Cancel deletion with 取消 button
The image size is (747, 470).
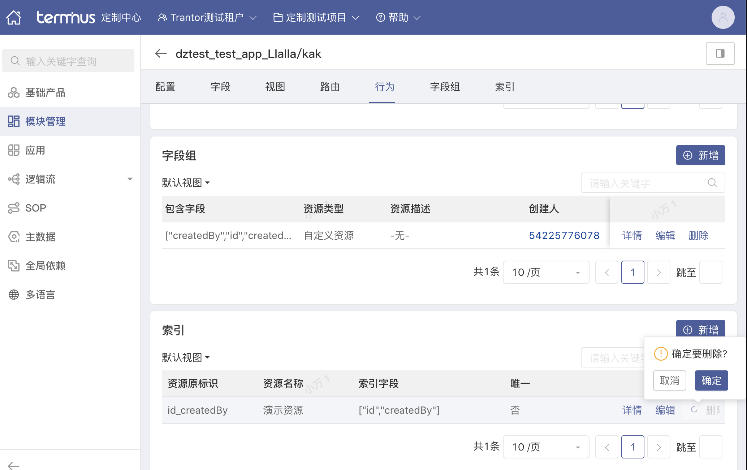[669, 380]
